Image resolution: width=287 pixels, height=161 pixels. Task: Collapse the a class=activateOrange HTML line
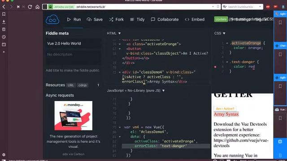tap(120, 44)
